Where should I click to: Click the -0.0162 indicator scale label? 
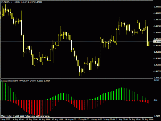tap(157, 116)
